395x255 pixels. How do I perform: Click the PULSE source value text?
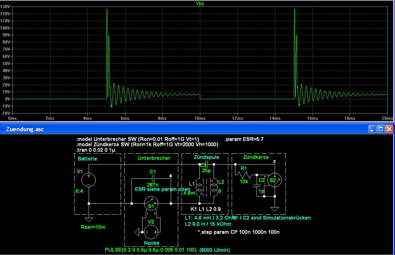click(151, 250)
